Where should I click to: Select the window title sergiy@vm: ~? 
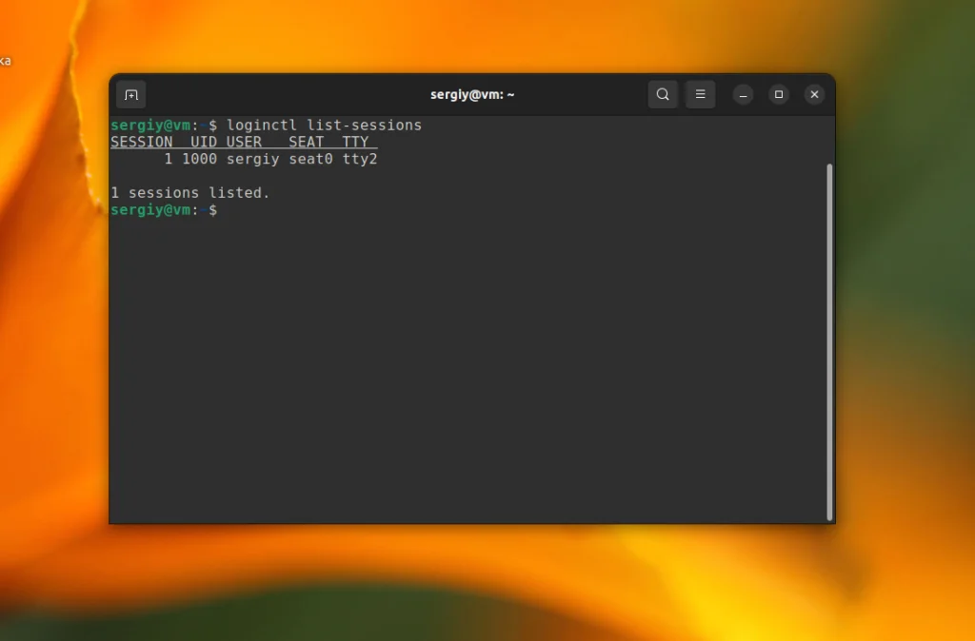tap(473, 94)
